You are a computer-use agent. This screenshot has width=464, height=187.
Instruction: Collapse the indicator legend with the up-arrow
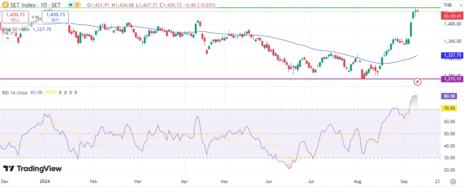[7, 38]
